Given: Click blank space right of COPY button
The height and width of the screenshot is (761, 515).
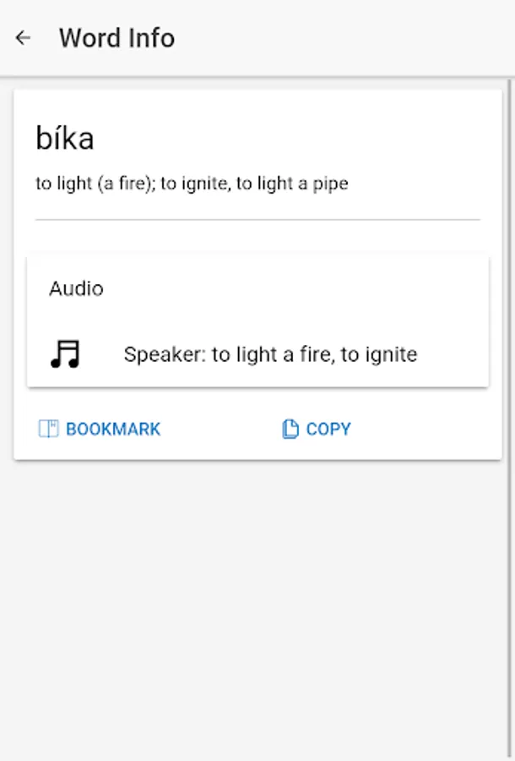Looking at the screenshot, I should point(422,429).
